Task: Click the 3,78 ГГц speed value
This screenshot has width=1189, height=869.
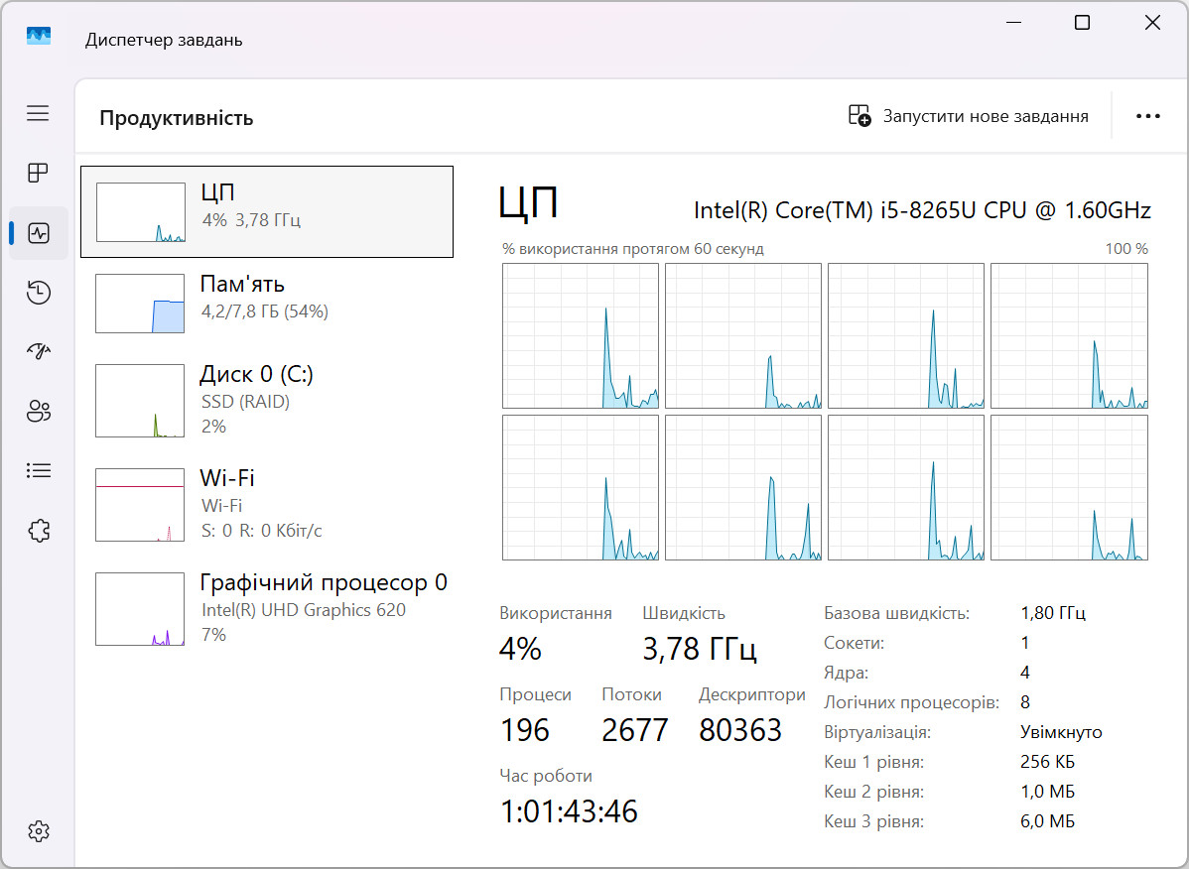Action: [x=700, y=650]
